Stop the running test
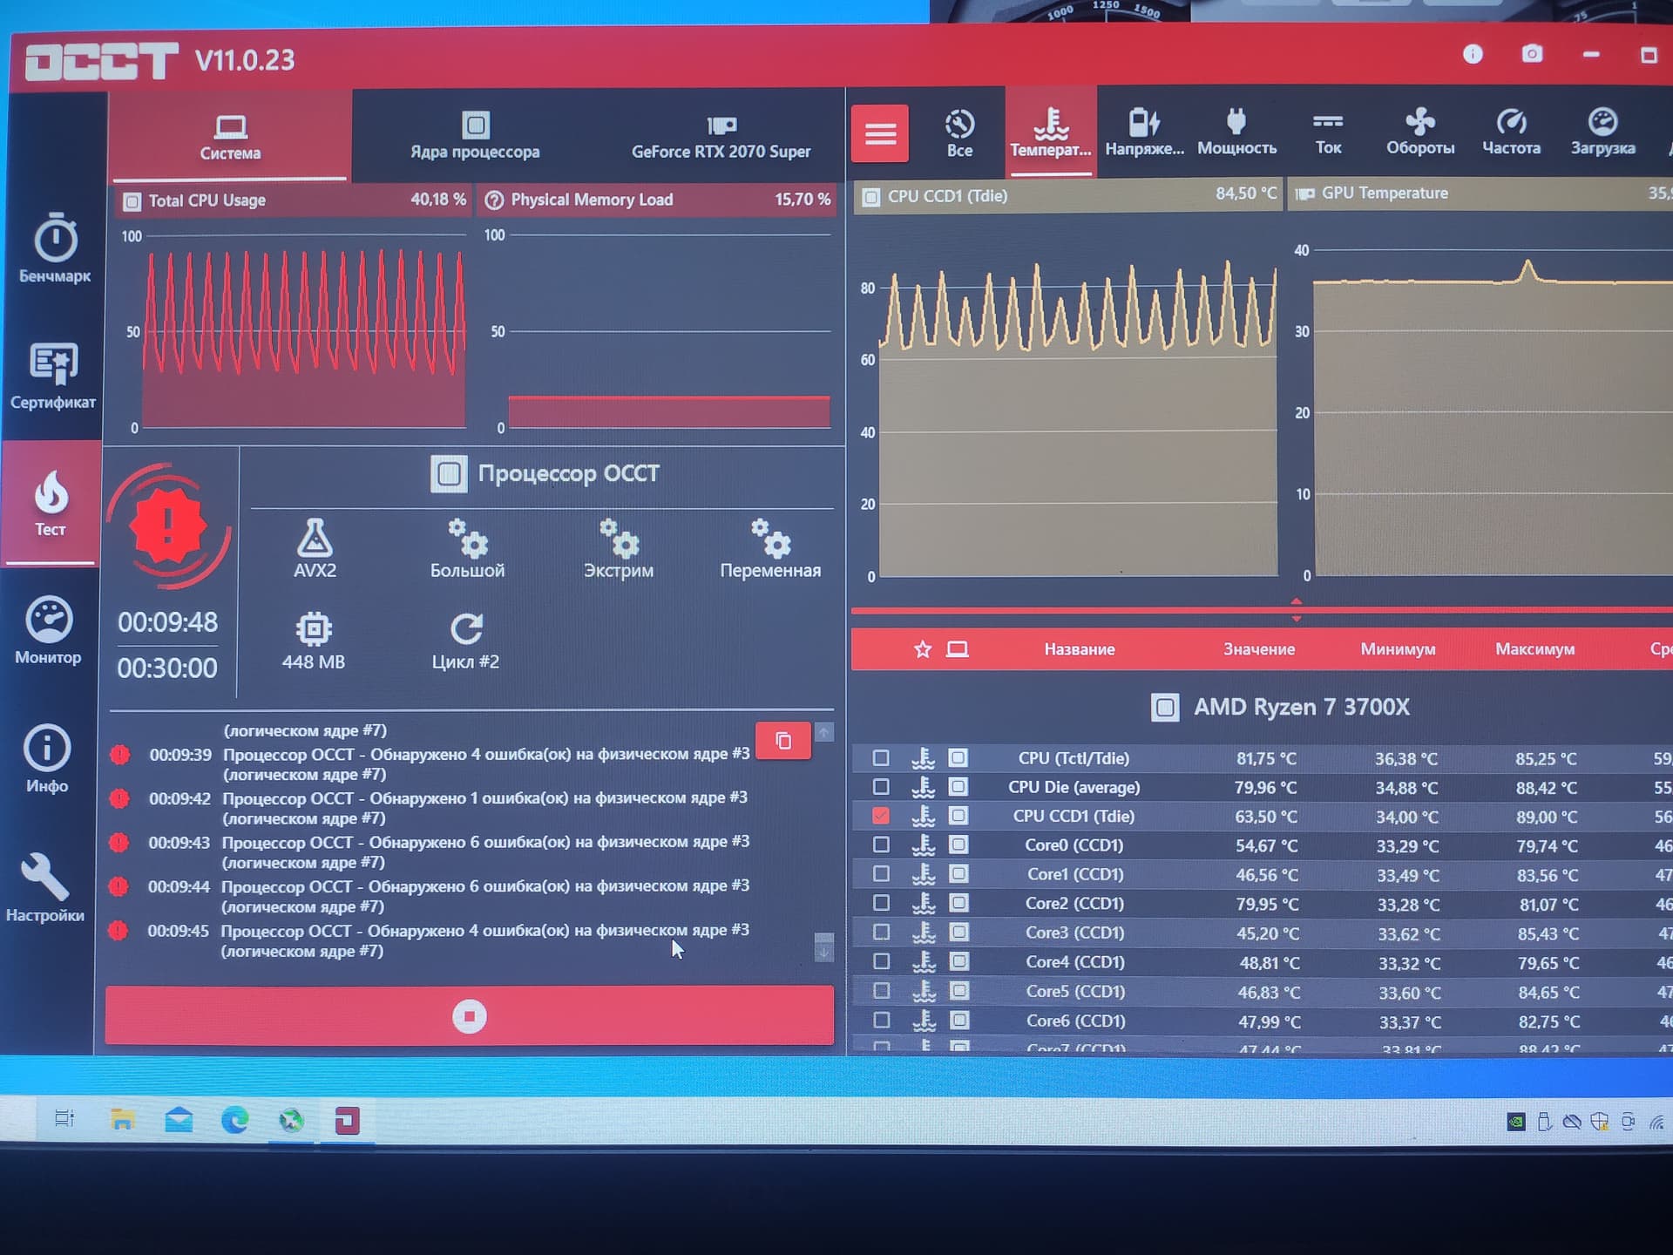Image resolution: width=1673 pixels, height=1255 pixels. (470, 1016)
